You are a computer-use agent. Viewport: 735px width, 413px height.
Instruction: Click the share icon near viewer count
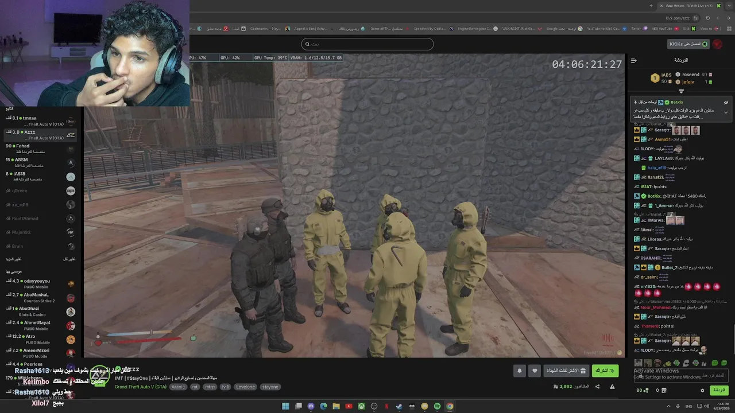pos(597,387)
